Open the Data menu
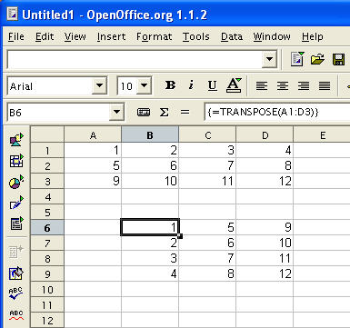The height and width of the screenshot is (328, 350). (x=232, y=36)
